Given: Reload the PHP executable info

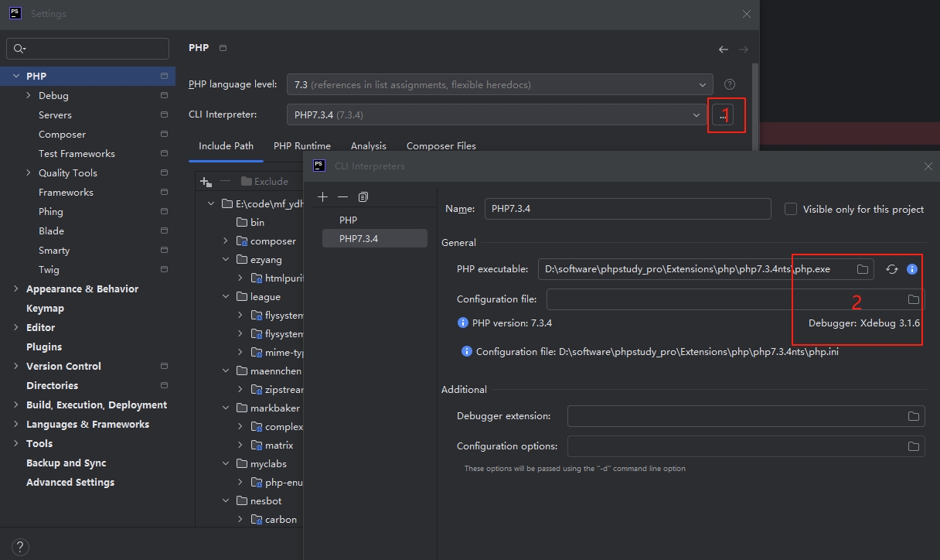Looking at the screenshot, I should 892,269.
